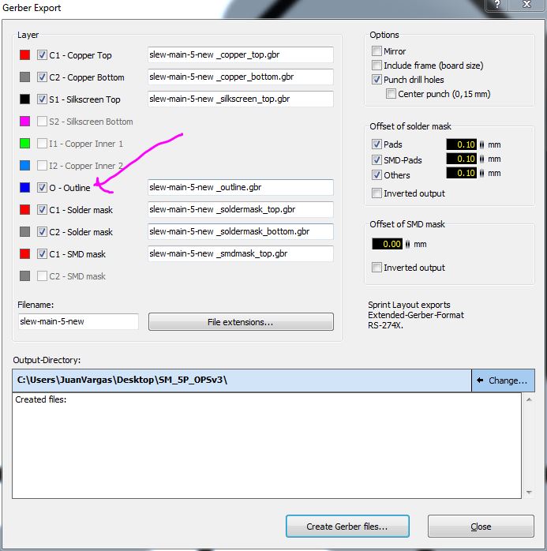The height and width of the screenshot is (551, 547).
Task: Edit the soldermask_top.gbr filename field
Action: [240, 209]
